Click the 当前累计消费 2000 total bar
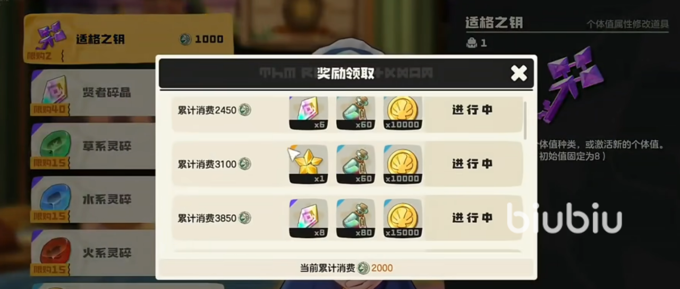Image resolution: width=680 pixels, height=289 pixels. click(346, 268)
